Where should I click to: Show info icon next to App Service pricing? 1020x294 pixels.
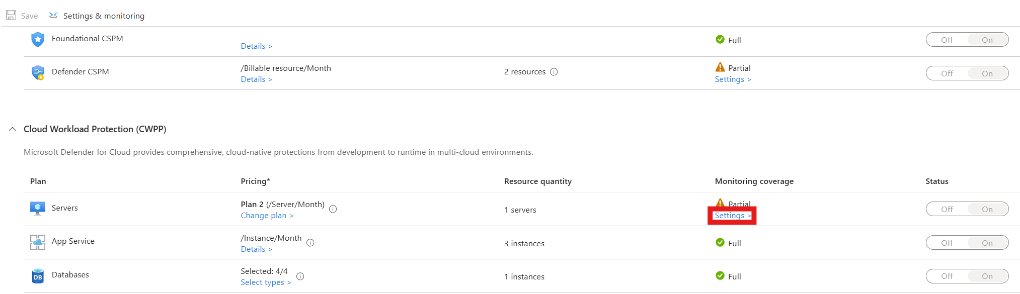(x=310, y=243)
